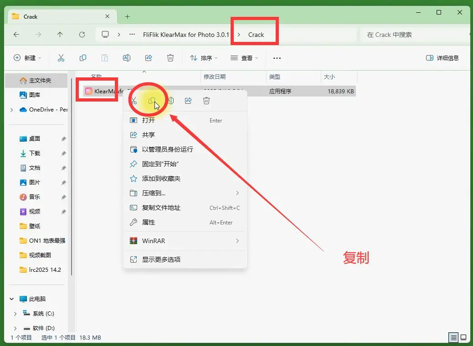Click the PC monitor icon in the address bar
Screen dimensions: 473x346
click(x=105, y=34)
